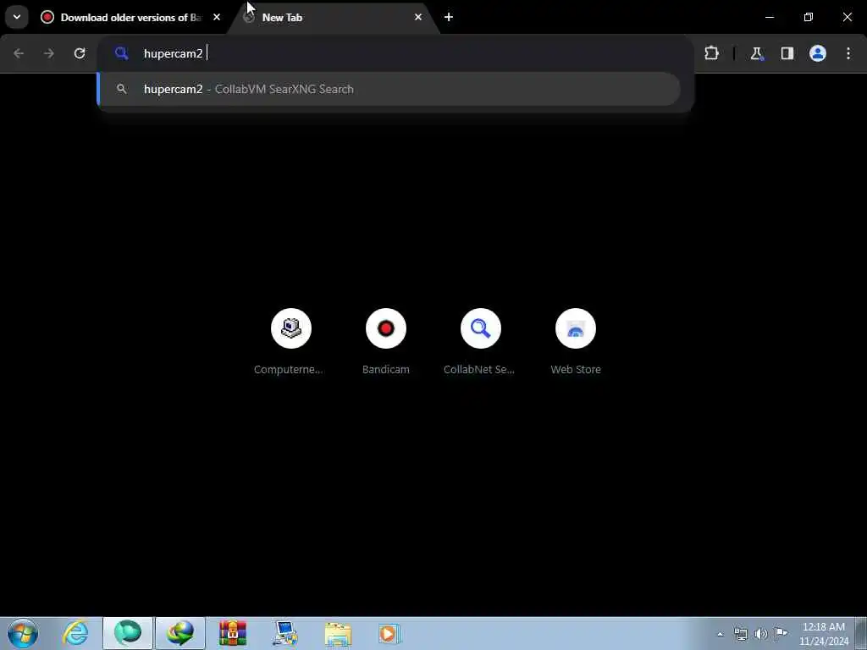Open the profile avatar menu
This screenshot has height=650, width=867.
click(x=817, y=53)
